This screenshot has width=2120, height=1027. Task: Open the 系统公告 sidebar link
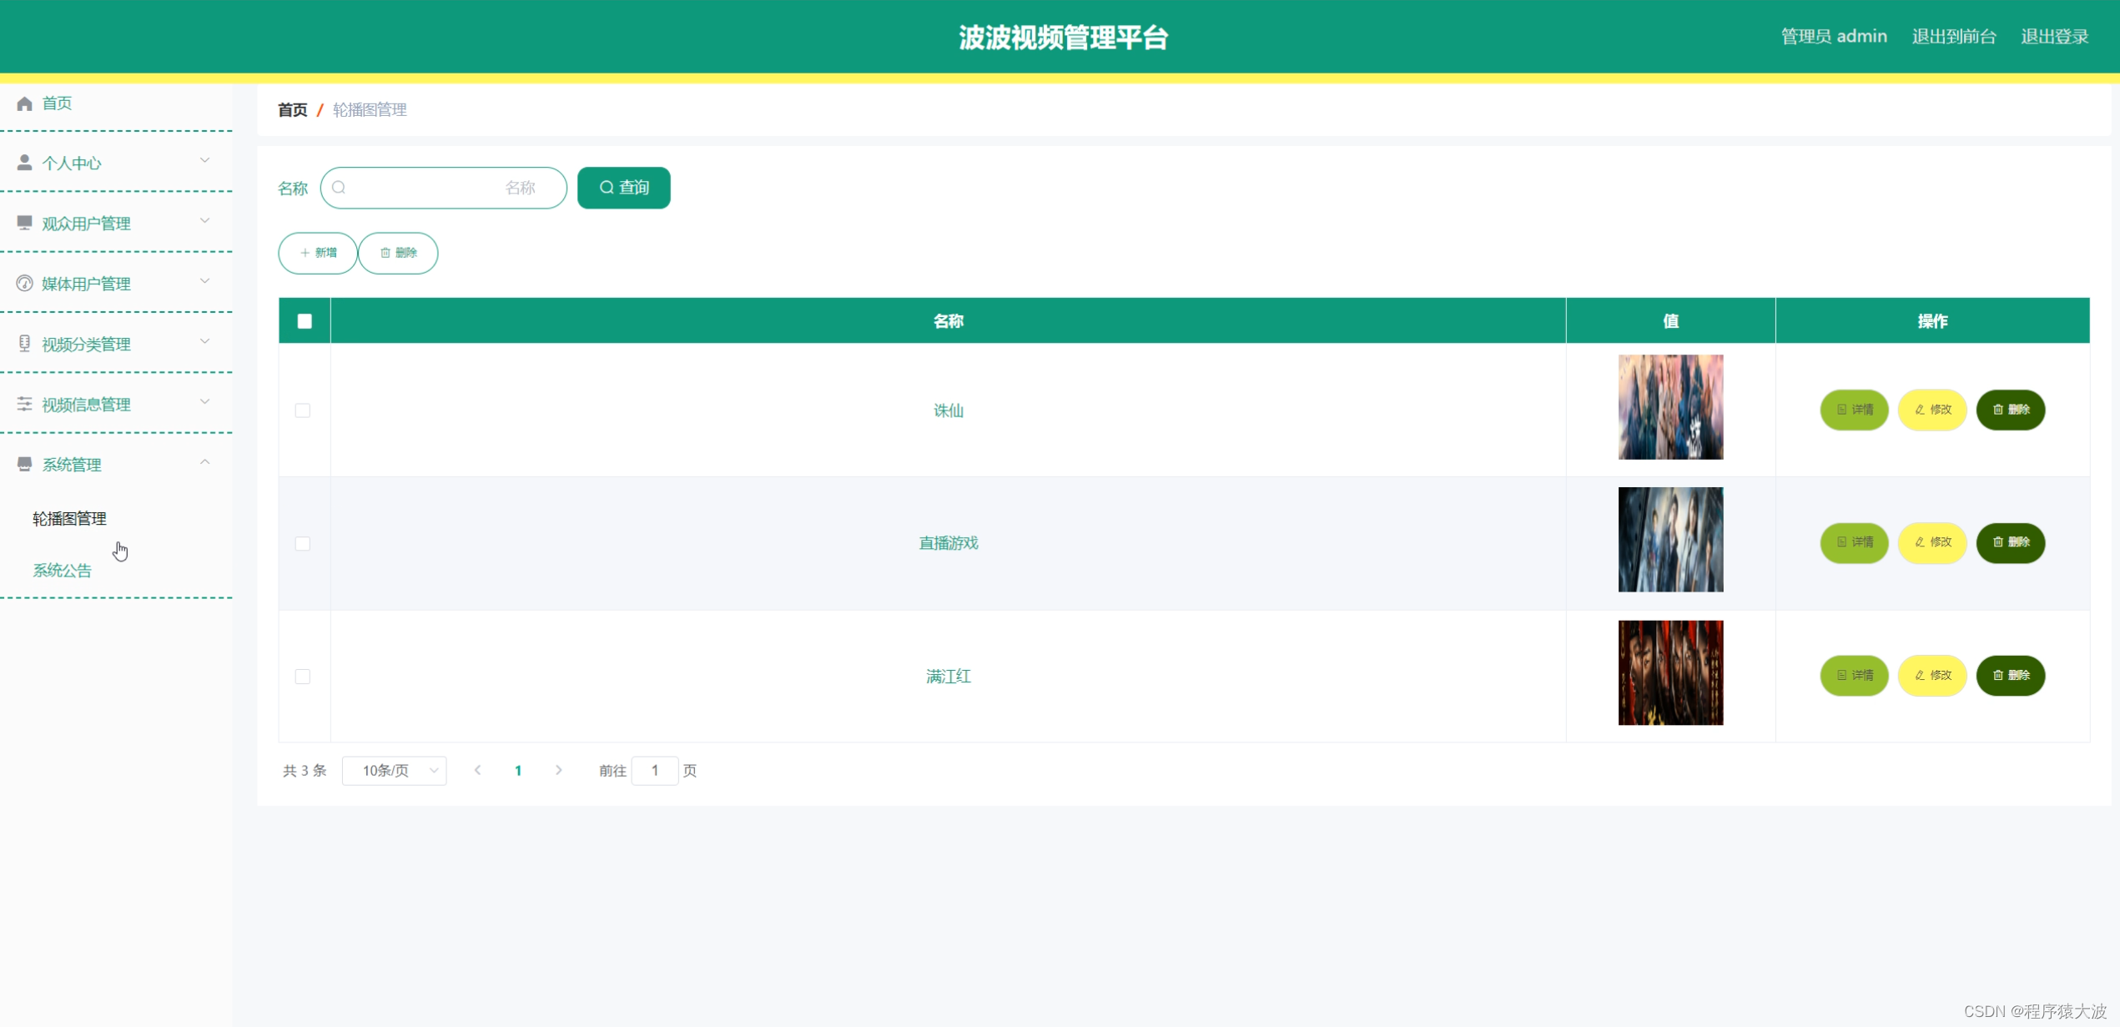(x=63, y=570)
